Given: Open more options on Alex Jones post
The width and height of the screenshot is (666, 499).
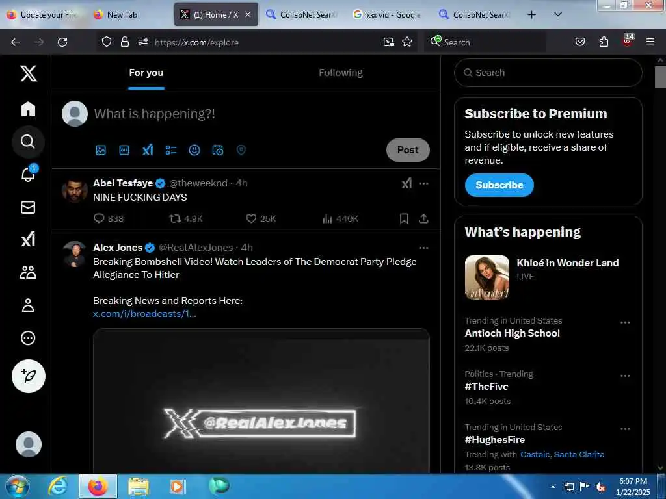Looking at the screenshot, I should (423, 248).
